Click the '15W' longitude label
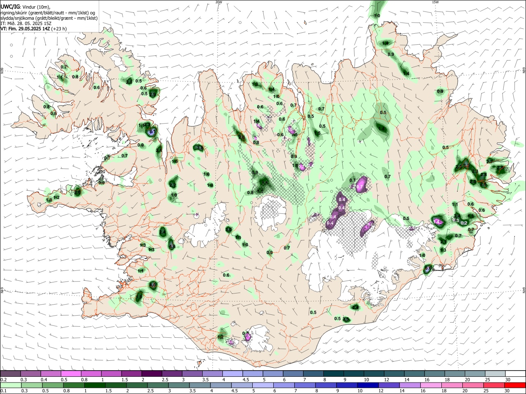Viewport: 526px width, 394px height. pyautogui.click(x=435, y=2)
